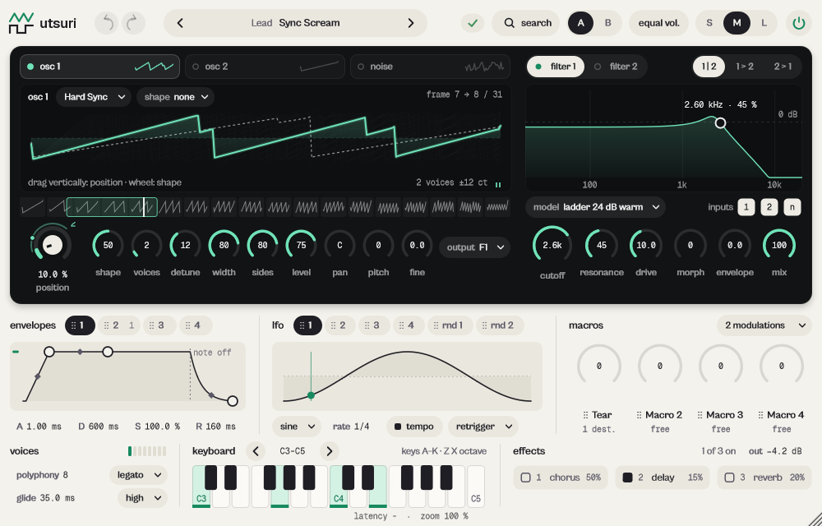Toggle filter noise input n

792,207
